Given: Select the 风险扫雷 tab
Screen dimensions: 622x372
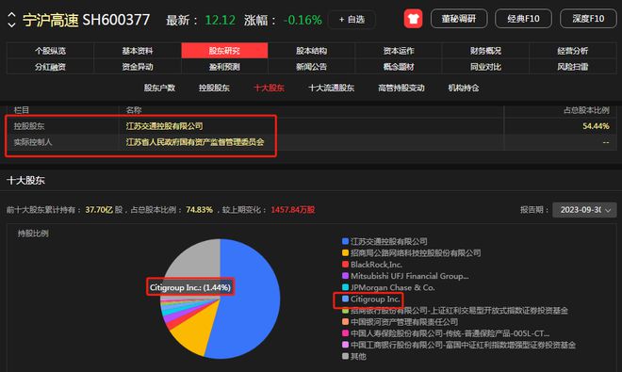Looking at the screenshot, I should (572, 67).
